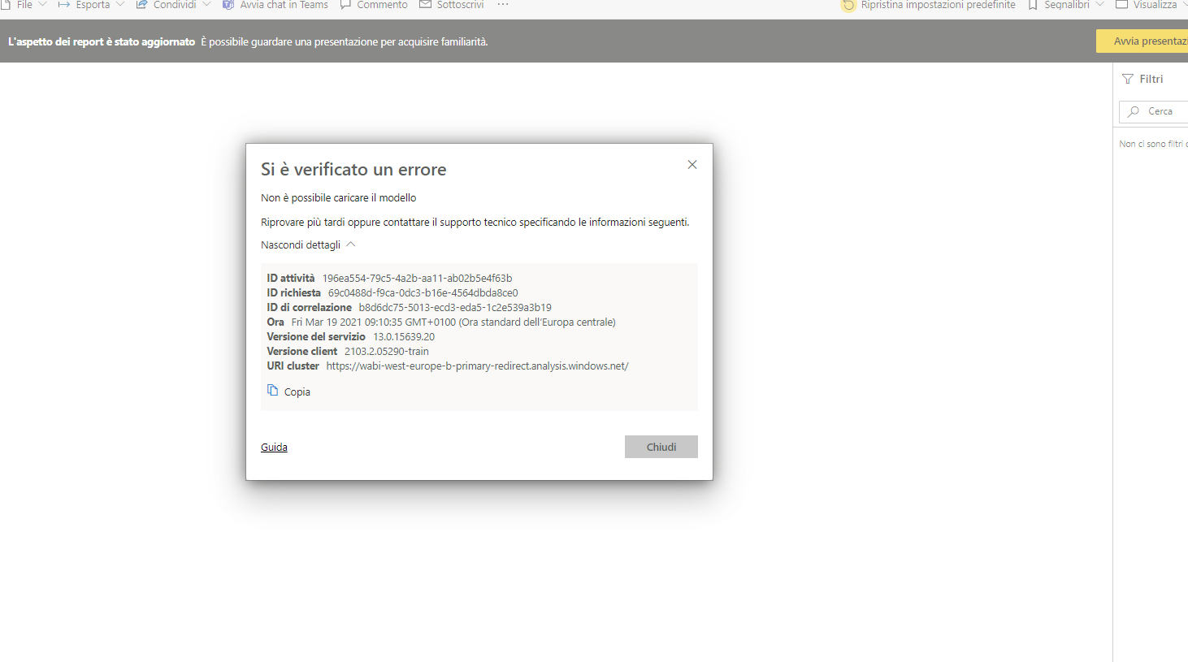Click the Sottoscrivi envelope icon

[x=425, y=5]
